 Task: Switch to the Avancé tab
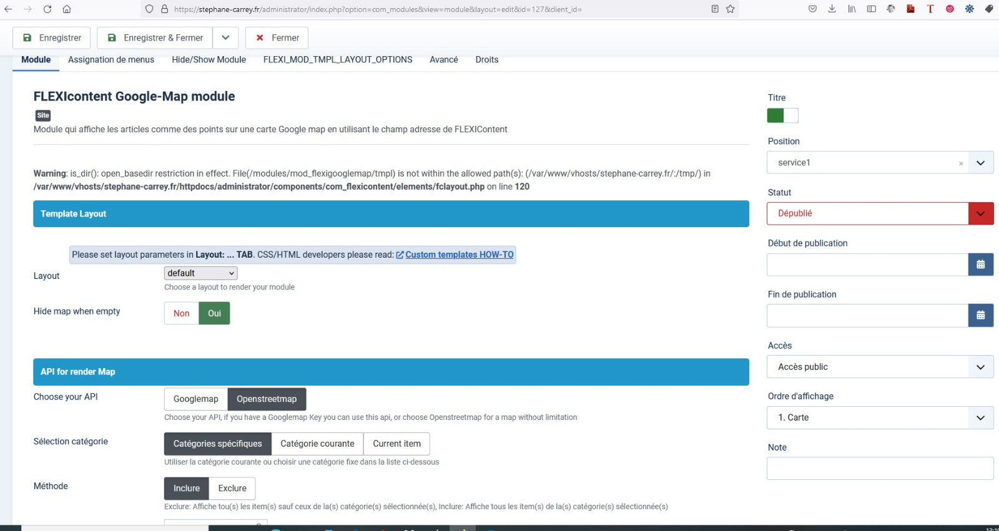point(444,60)
